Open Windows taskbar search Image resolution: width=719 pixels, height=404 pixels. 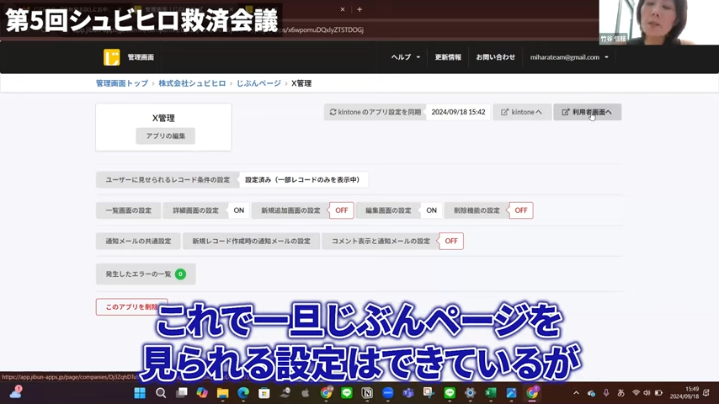161,393
